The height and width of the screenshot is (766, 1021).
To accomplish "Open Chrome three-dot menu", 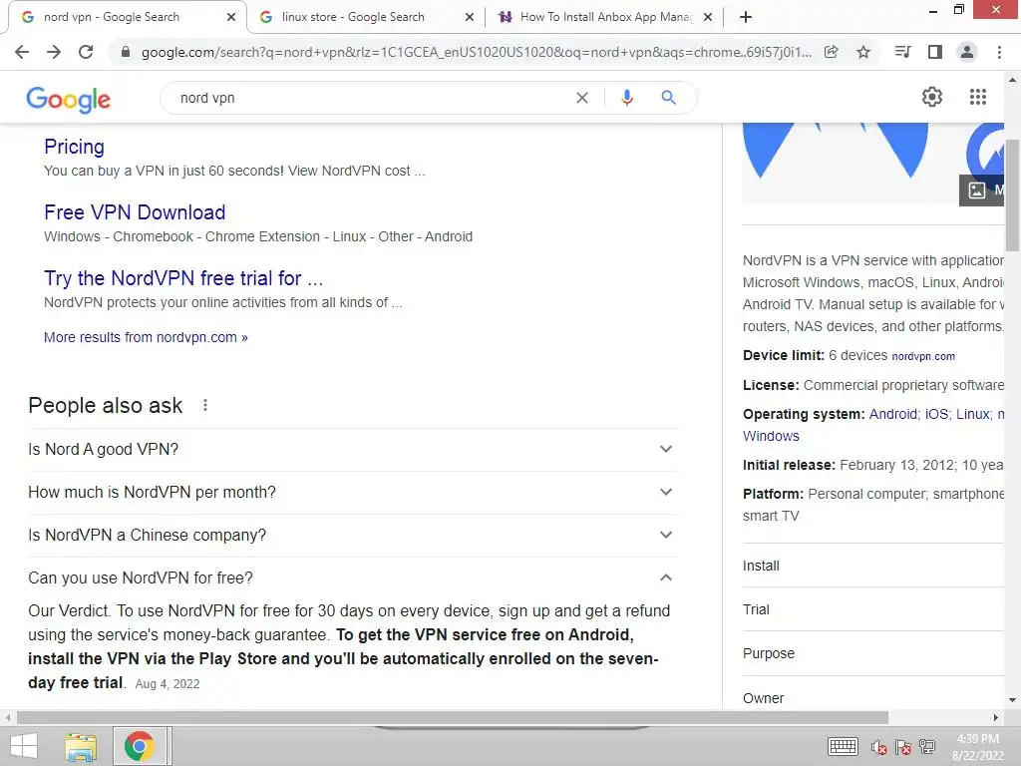I will click(x=999, y=52).
